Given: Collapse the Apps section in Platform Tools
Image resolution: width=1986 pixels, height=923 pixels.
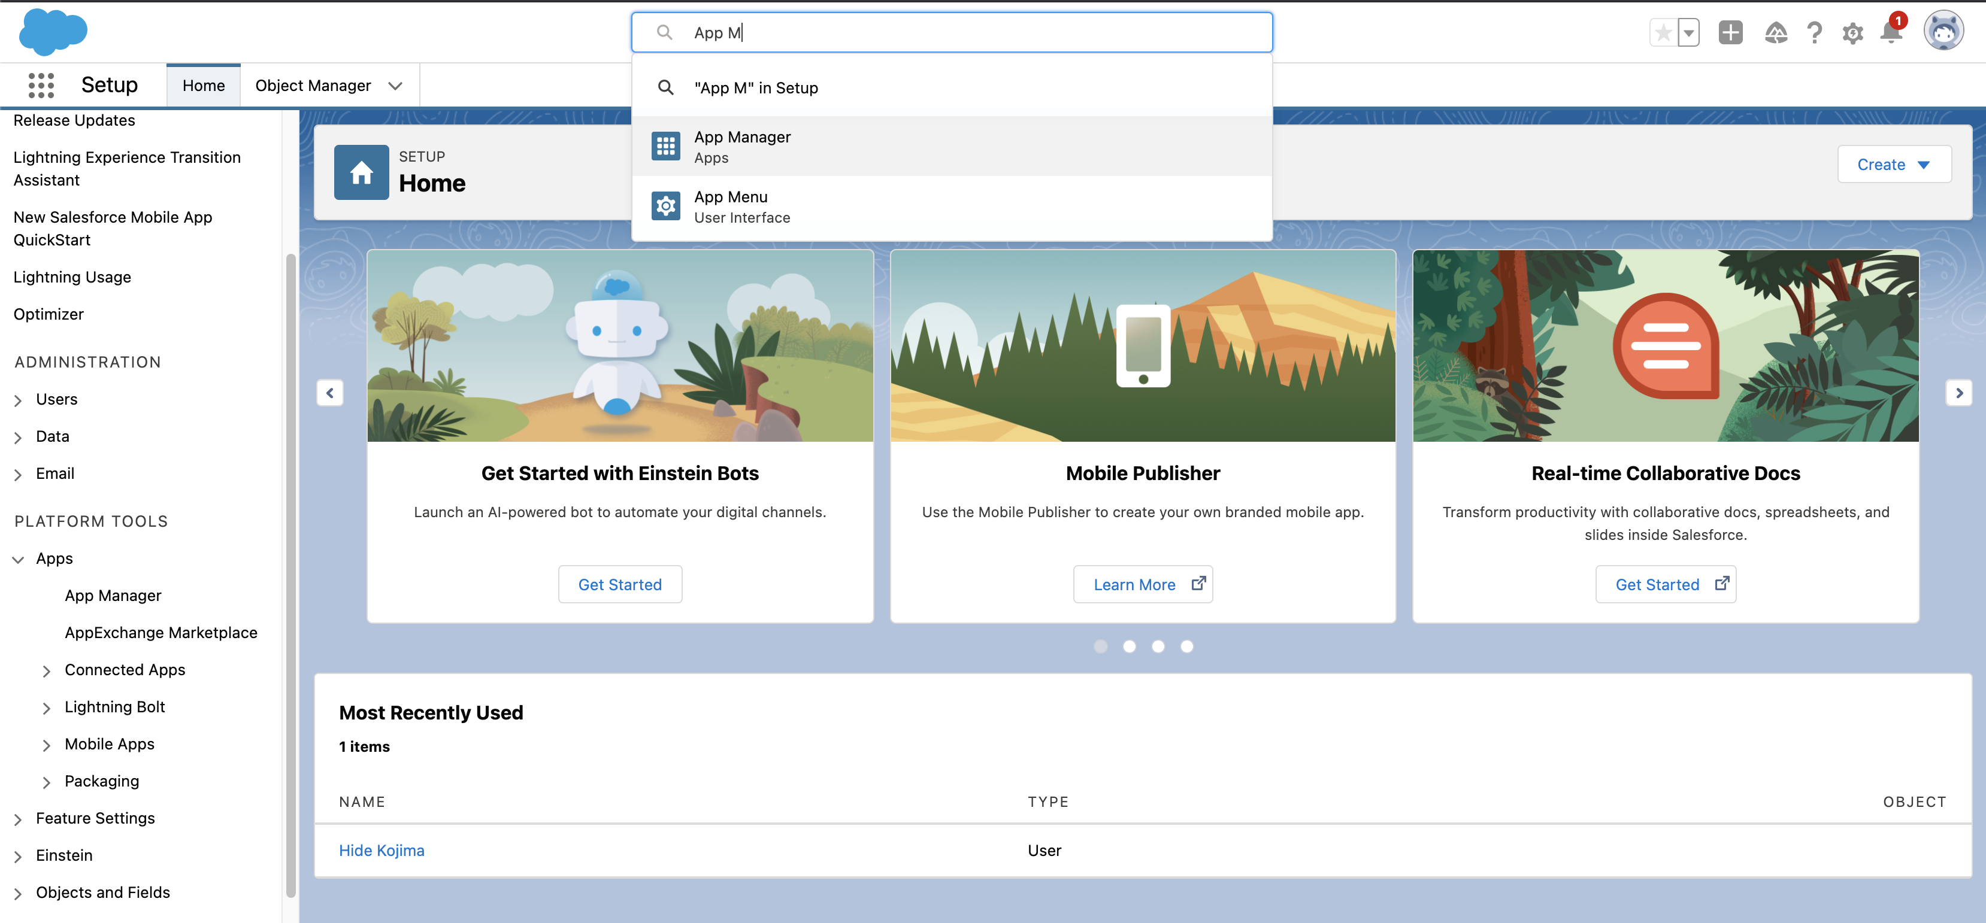Looking at the screenshot, I should [18, 558].
